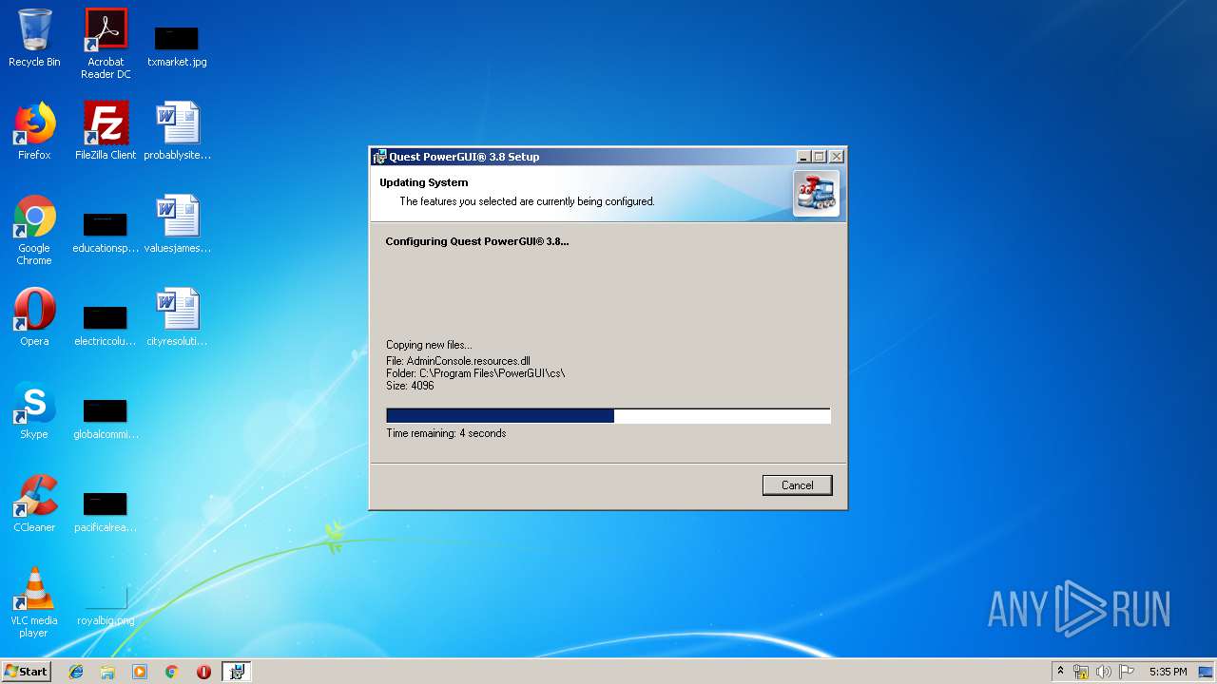Click 'Configuring Quest PowerGUI® 3.8...' text
The height and width of the screenshot is (684, 1217).
(477, 241)
